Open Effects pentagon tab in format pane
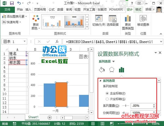 (112, 70)
